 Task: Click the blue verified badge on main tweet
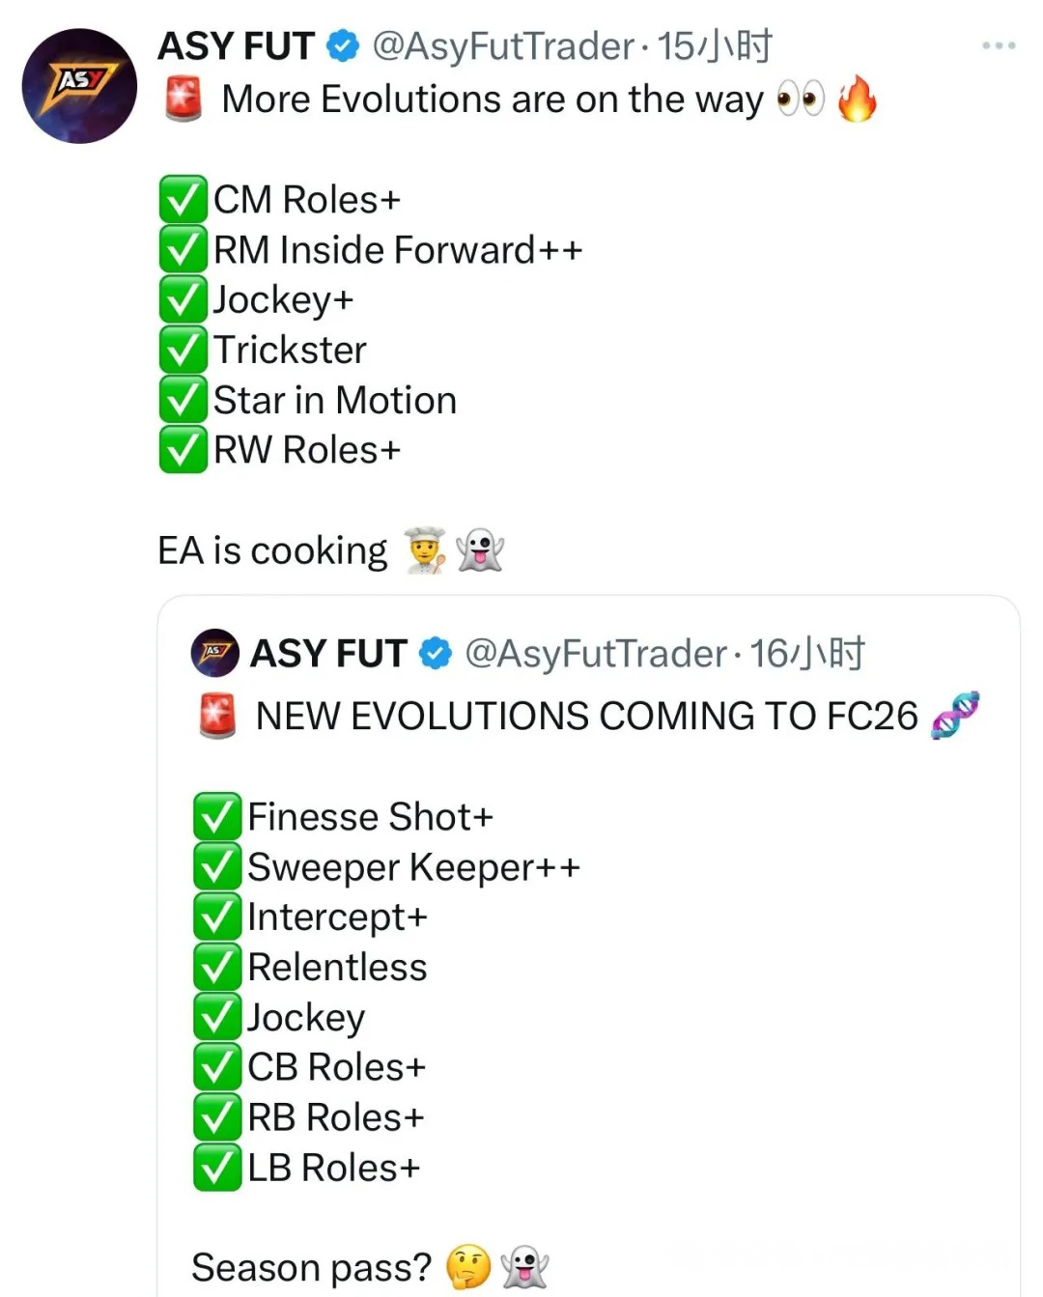(x=342, y=45)
